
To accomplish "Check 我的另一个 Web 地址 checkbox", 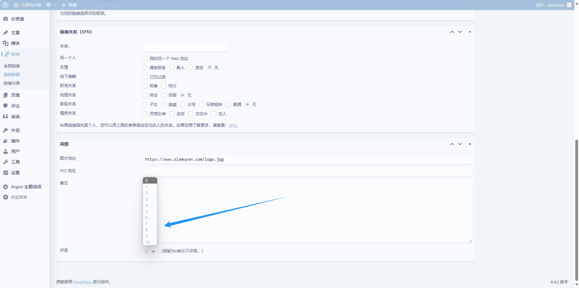I will pos(145,58).
